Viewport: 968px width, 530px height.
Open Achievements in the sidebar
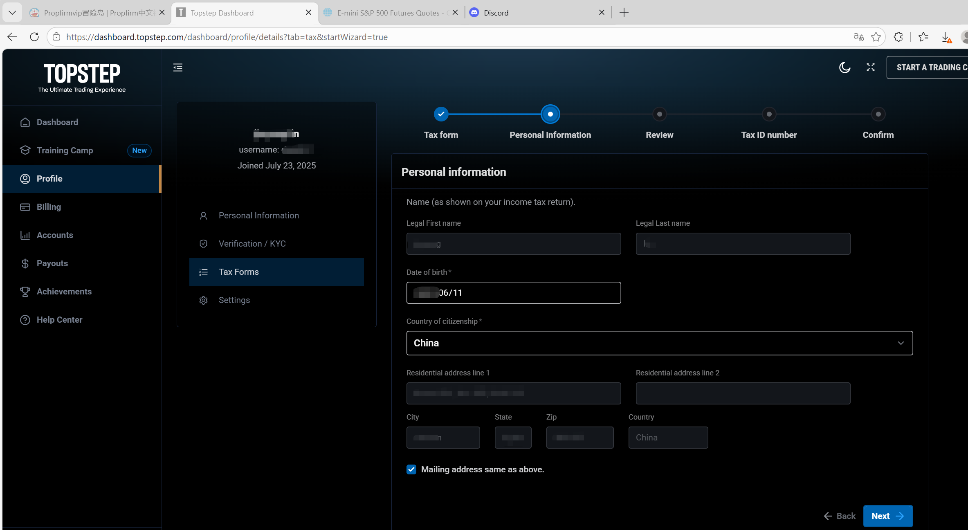(82, 292)
